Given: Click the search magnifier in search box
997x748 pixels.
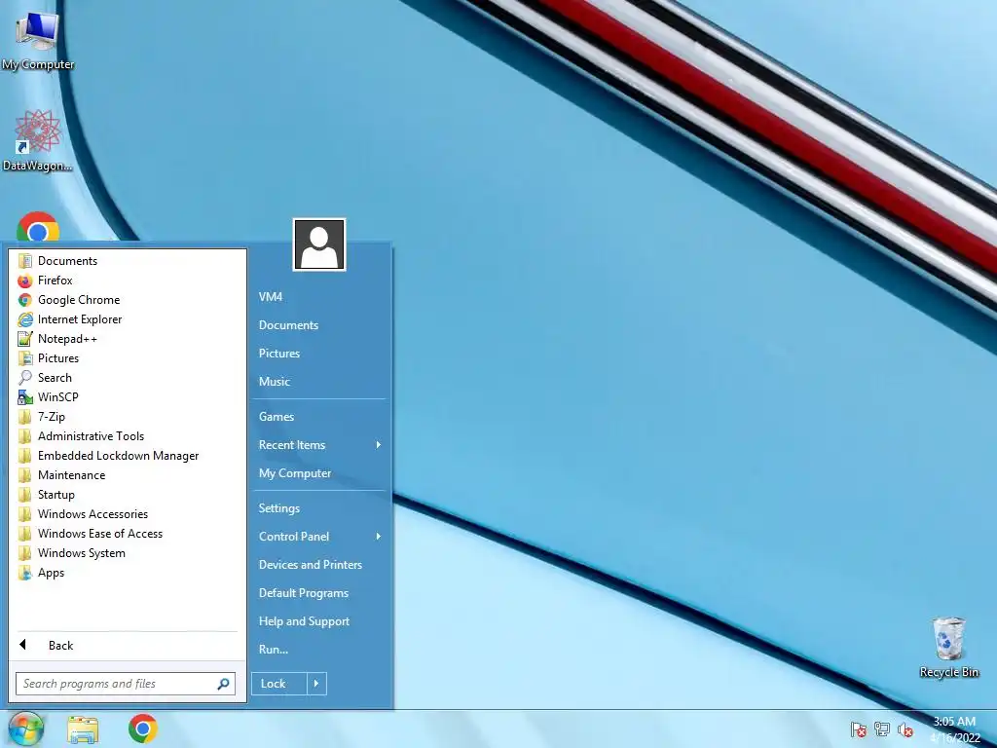Looking at the screenshot, I should [x=223, y=684].
